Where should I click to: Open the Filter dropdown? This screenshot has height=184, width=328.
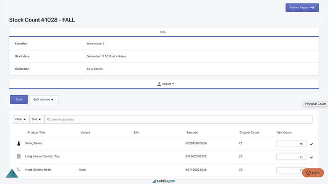[21, 119]
